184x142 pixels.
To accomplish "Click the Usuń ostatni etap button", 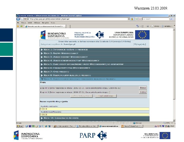I will pos(106,96).
